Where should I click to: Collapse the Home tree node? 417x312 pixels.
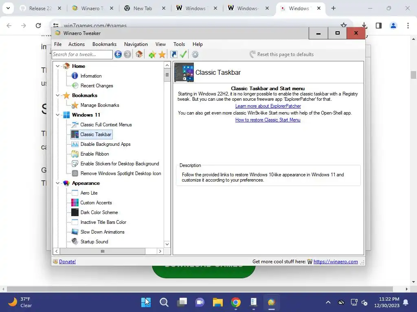(x=57, y=66)
